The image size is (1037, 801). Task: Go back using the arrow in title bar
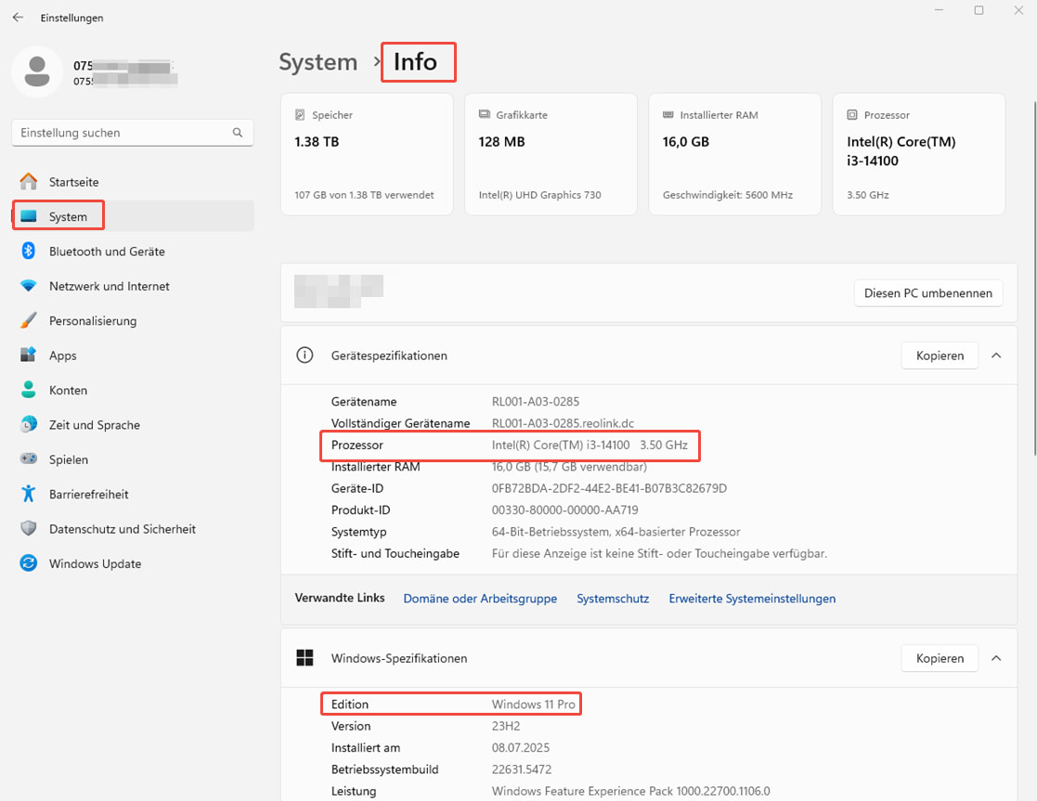(18, 18)
